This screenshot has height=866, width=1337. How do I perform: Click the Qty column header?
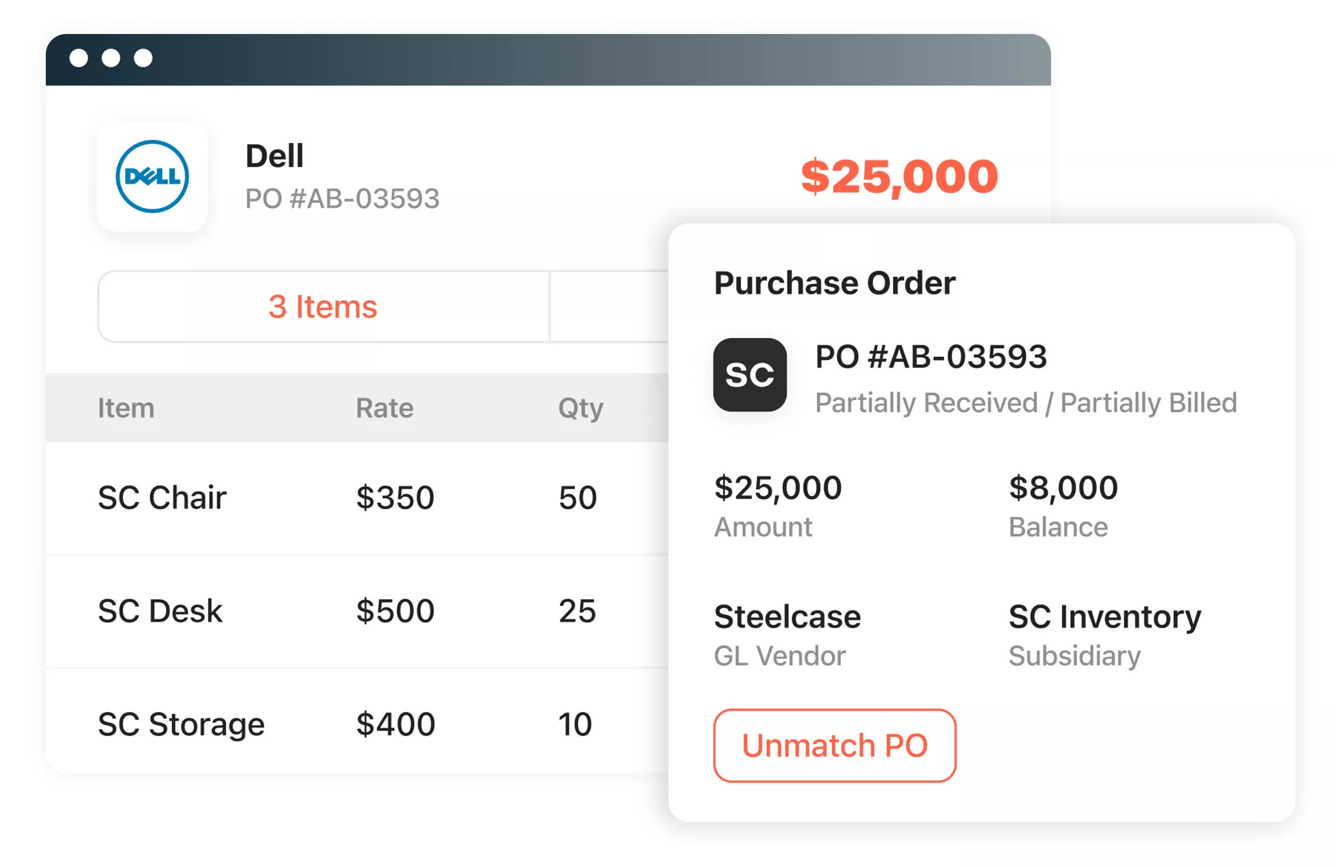580,408
